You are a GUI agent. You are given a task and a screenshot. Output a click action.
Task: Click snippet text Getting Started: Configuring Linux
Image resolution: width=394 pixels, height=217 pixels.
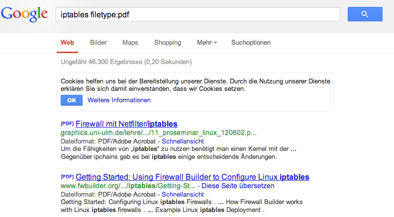coord(109,202)
